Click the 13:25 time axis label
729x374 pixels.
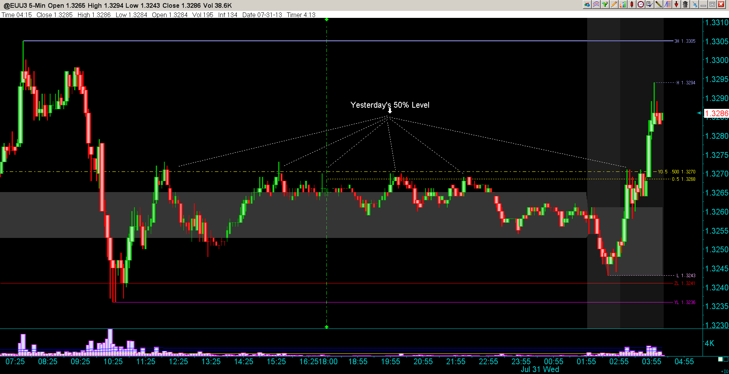211,362
